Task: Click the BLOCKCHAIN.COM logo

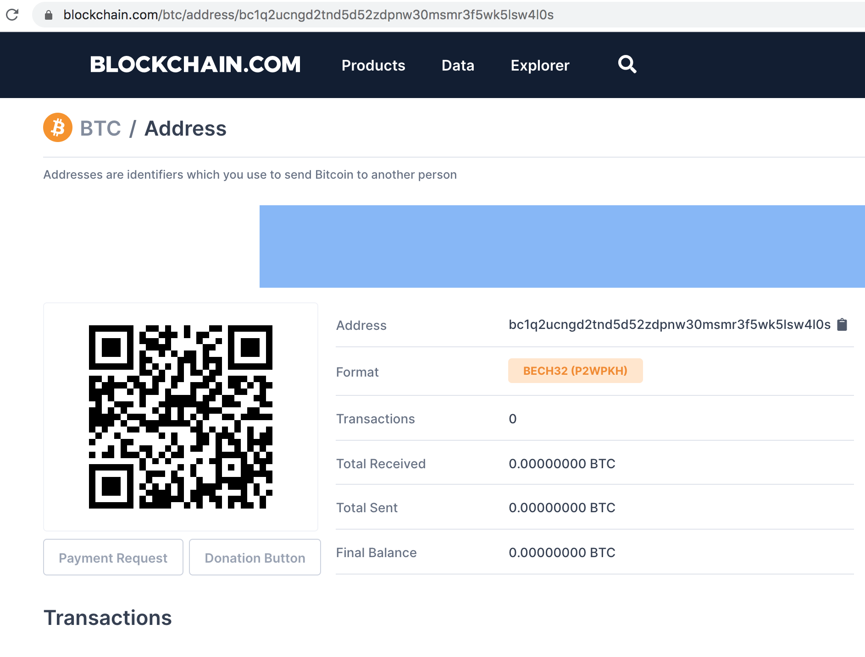Action: (x=195, y=65)
